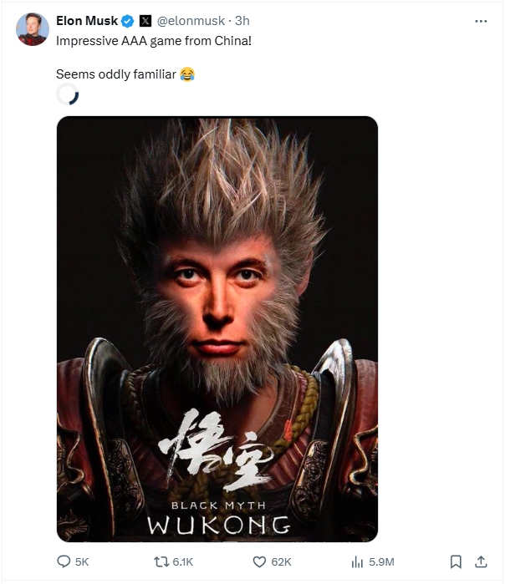Open the display name on the post
This screenshot has height=584, width=505.
(x=87, y=21)
